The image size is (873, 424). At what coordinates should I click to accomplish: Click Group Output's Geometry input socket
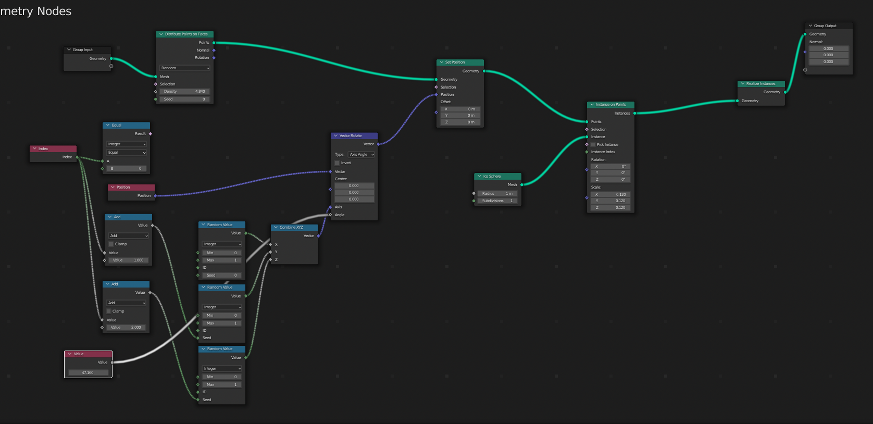pyautogui.click(x=805, y=34)
